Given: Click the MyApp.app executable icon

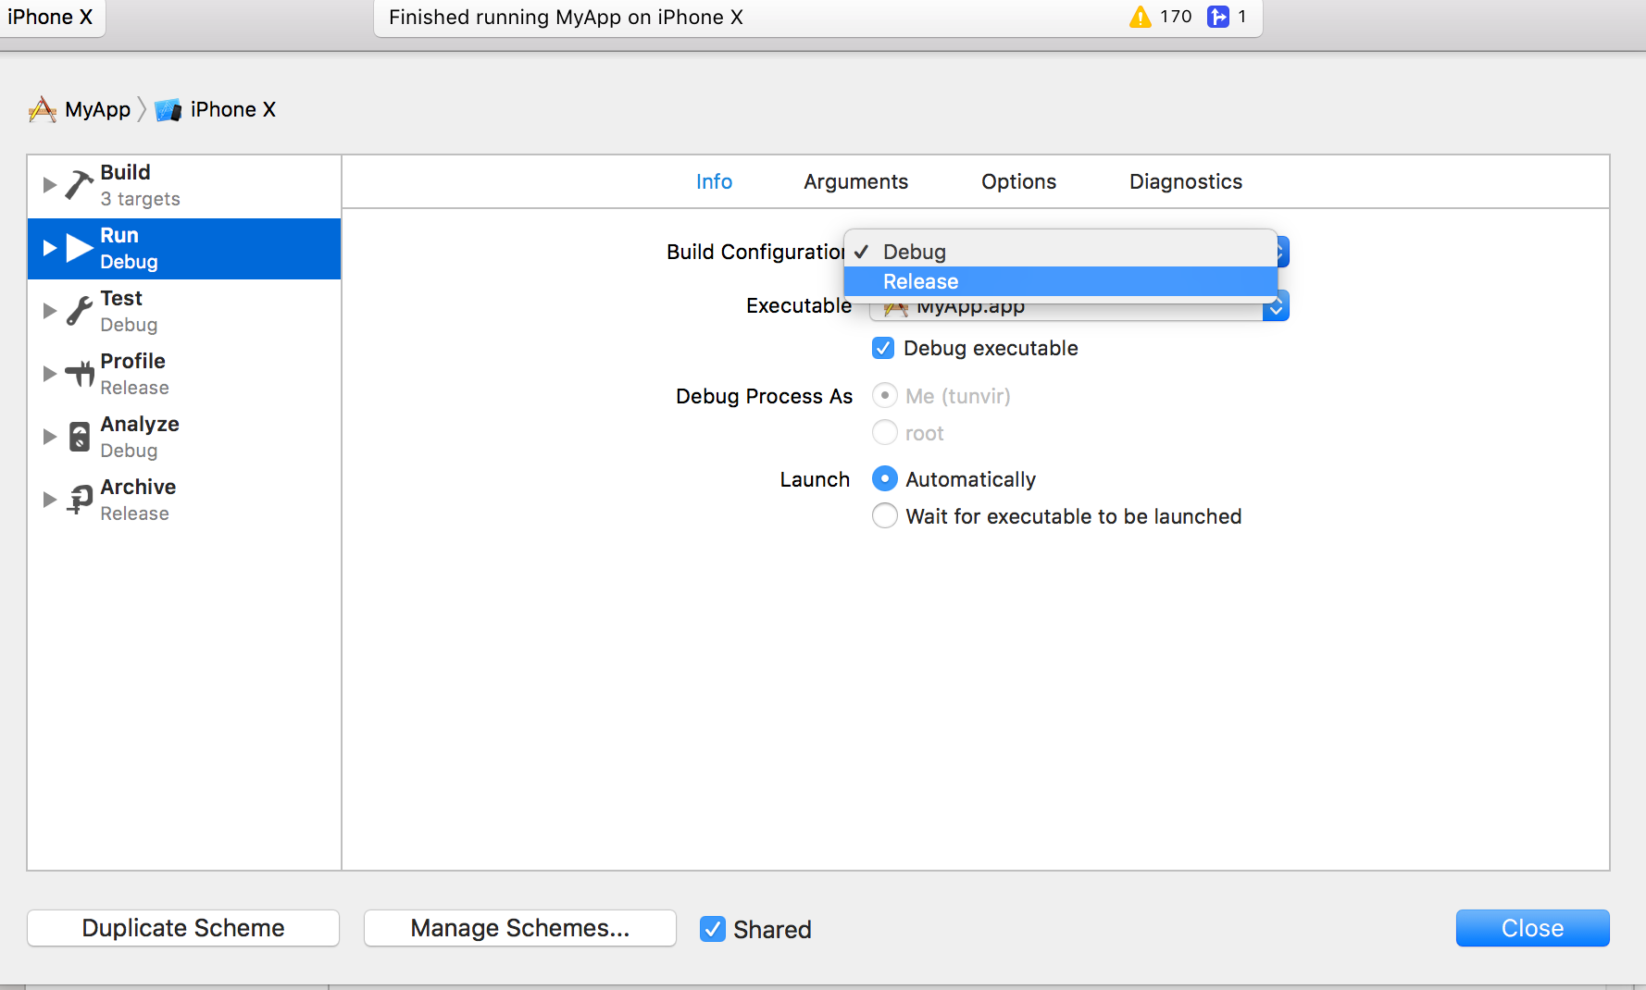Looking at the screenshot, I should coord(895,309).
